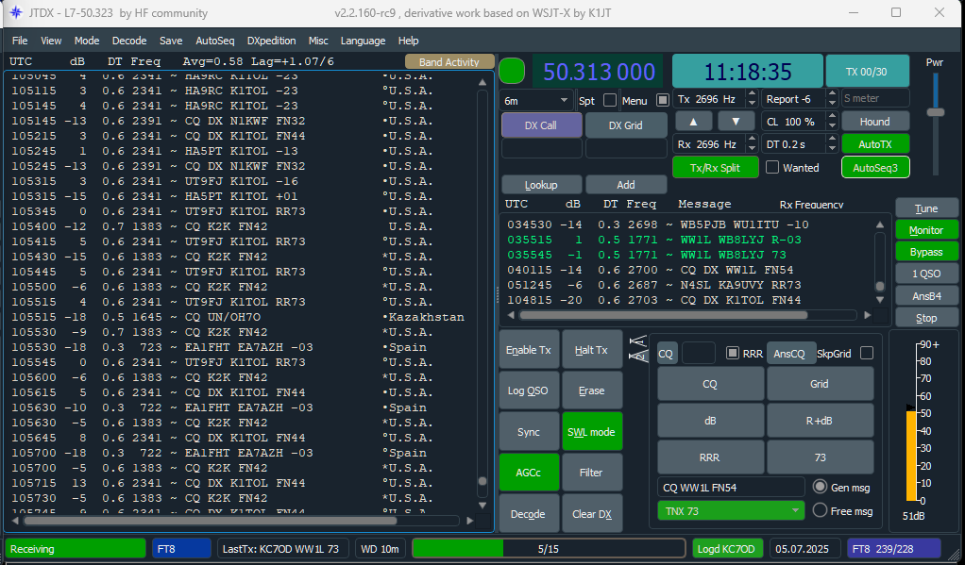
Task: Toggle AutoTX button
Action: point(875,144)
